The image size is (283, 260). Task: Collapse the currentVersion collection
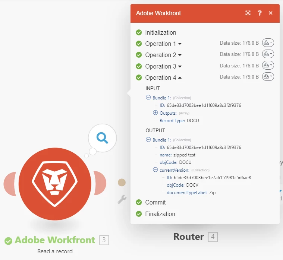pyautogui.click(x=155, y=169)
